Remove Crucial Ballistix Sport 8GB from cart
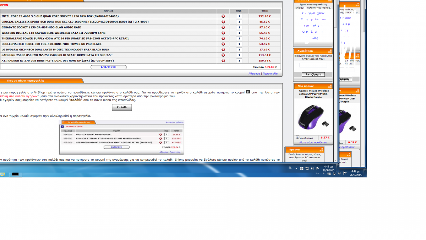This screenshot has height=240, width=426. [223, 22]
